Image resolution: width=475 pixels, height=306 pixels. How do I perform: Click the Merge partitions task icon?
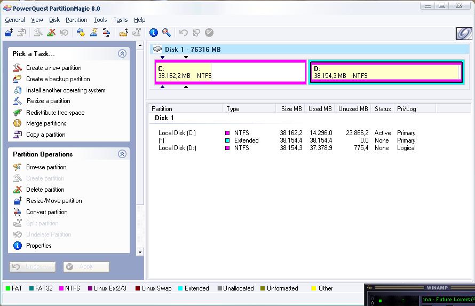[18, 123]
